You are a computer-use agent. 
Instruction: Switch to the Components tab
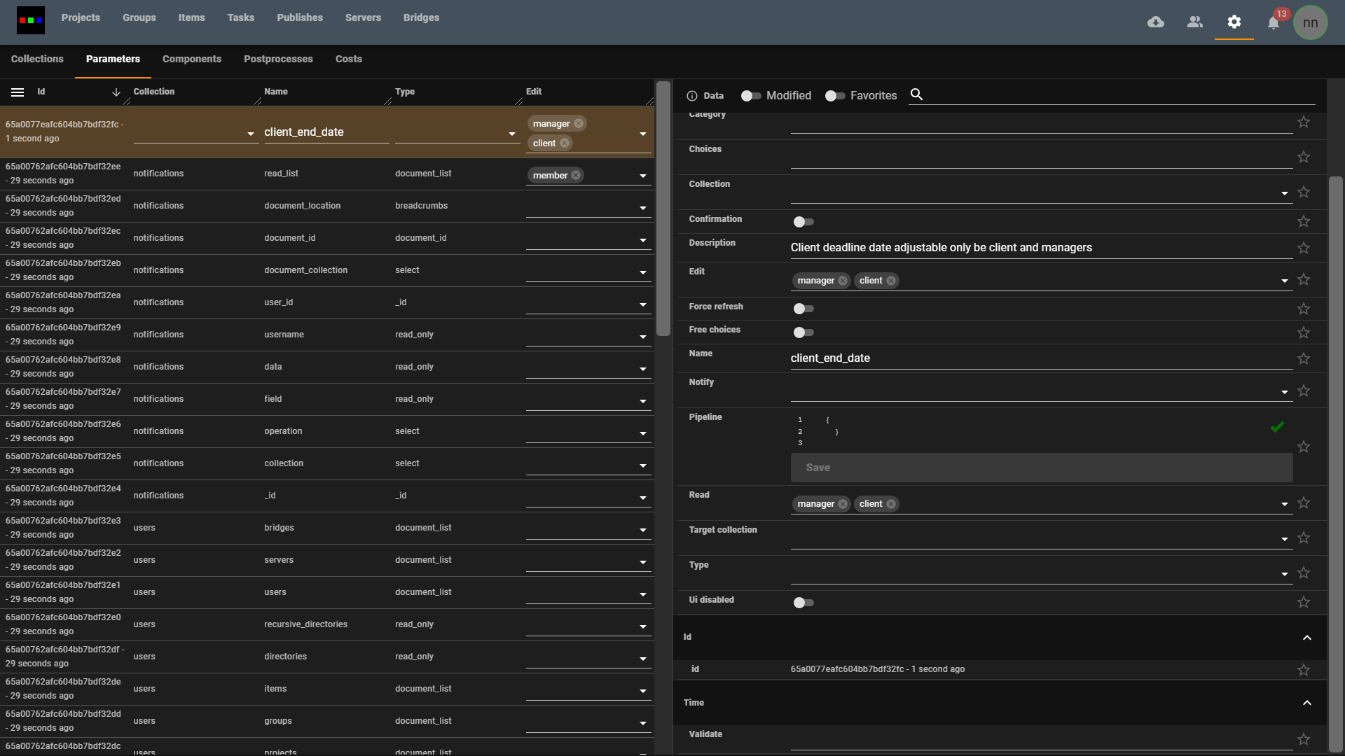(192, 59)
